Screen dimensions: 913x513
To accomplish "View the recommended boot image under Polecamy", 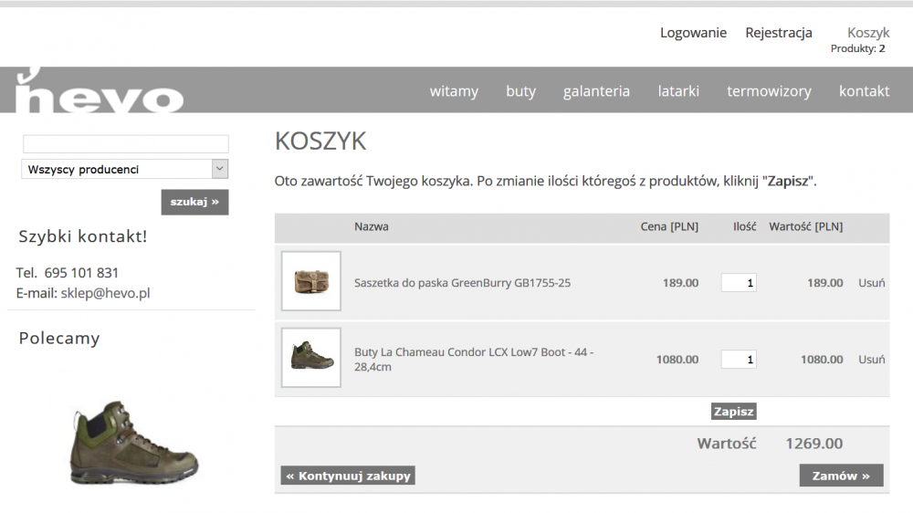I will 134,442.
